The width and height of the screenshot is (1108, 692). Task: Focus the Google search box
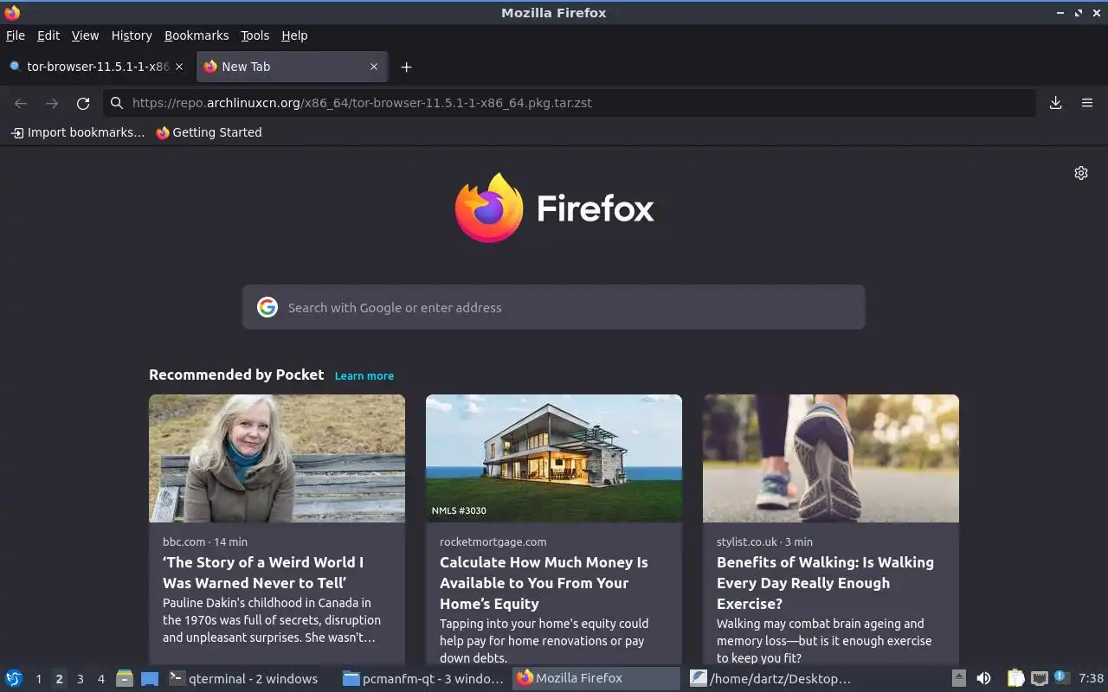point(554,307)
